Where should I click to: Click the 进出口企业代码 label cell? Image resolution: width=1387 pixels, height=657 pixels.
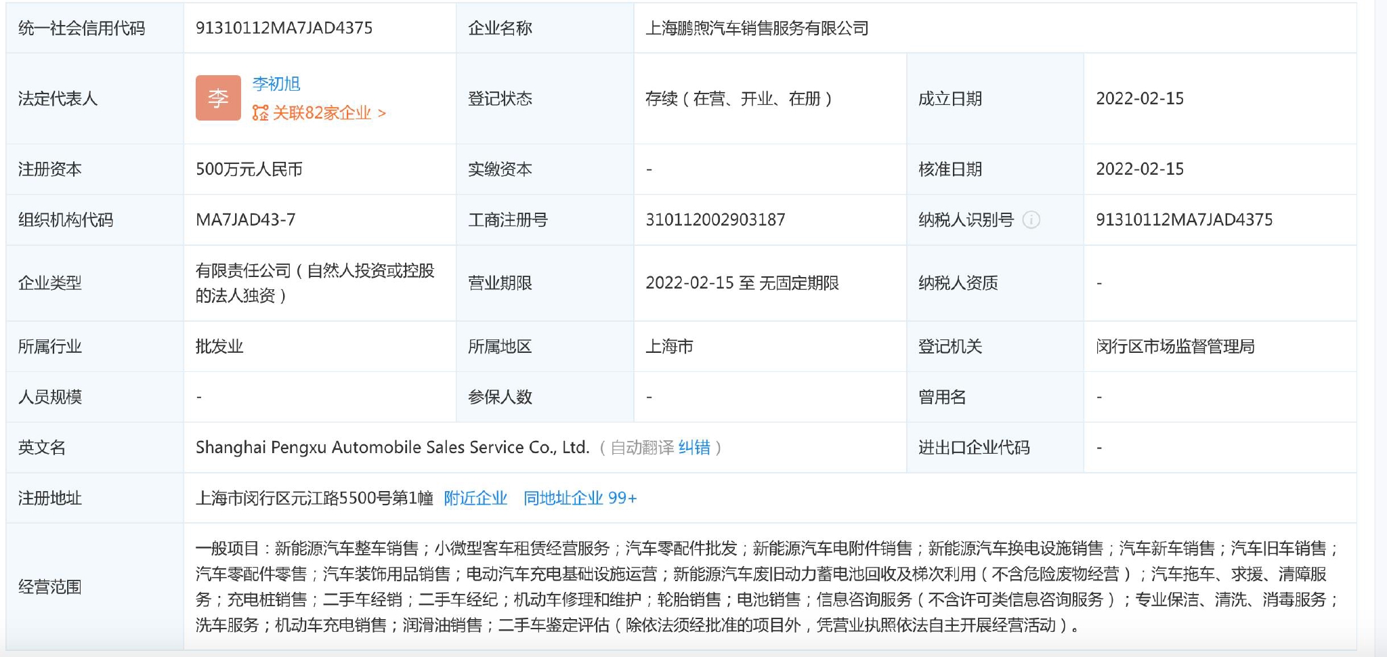(995, 448)
